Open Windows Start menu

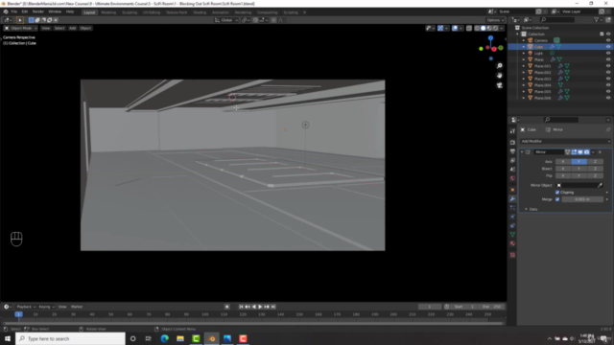pos(8,338)
